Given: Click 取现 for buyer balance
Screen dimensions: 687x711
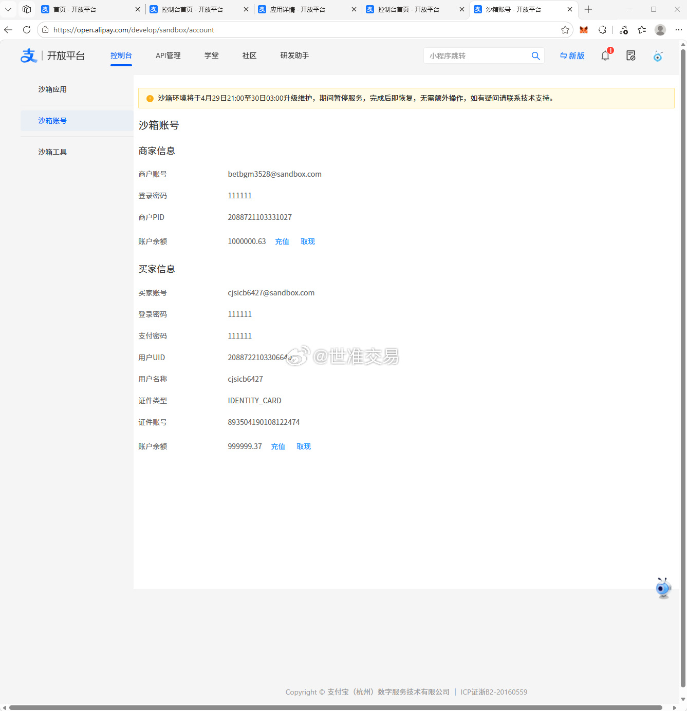Looking at the screenshot, I should click(x=304, y=446).
